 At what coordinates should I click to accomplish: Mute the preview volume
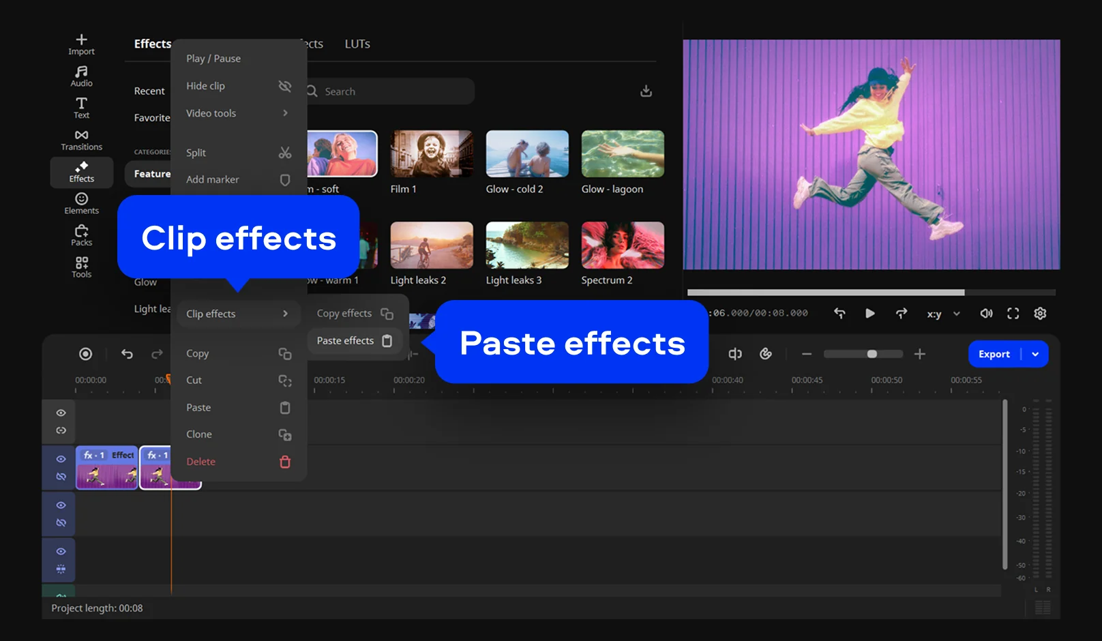pyautogui.click(x=986, y=314)
